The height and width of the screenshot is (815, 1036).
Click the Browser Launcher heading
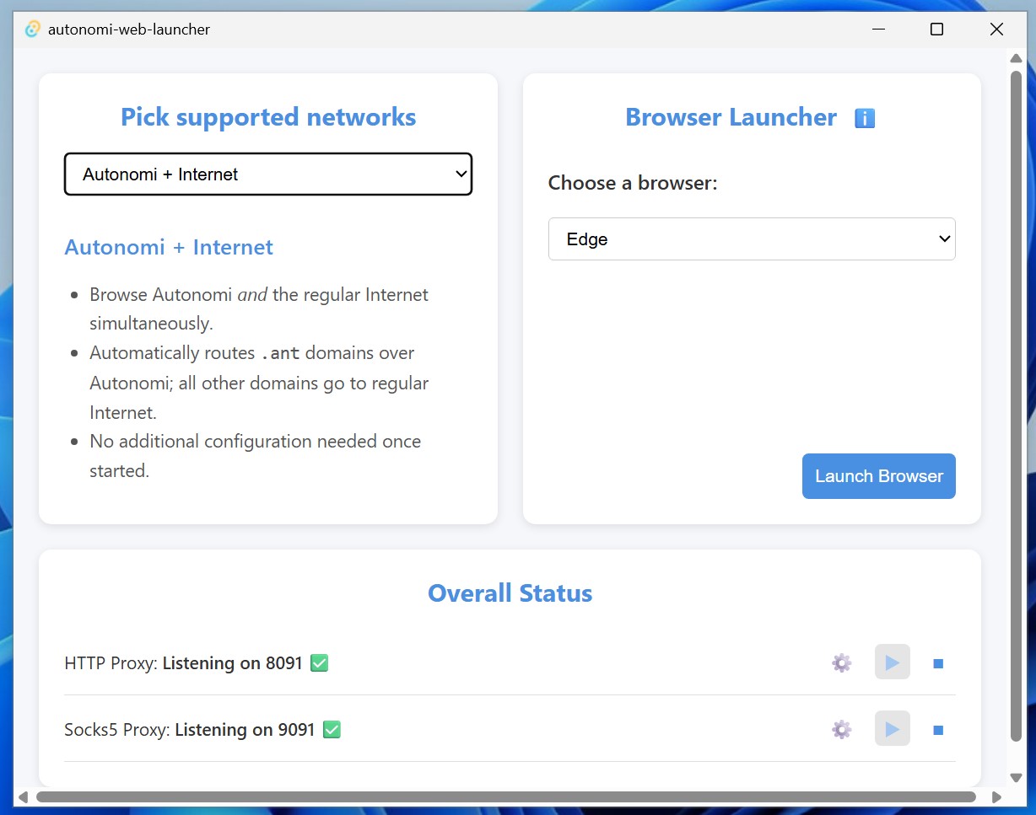pos(731,117)
